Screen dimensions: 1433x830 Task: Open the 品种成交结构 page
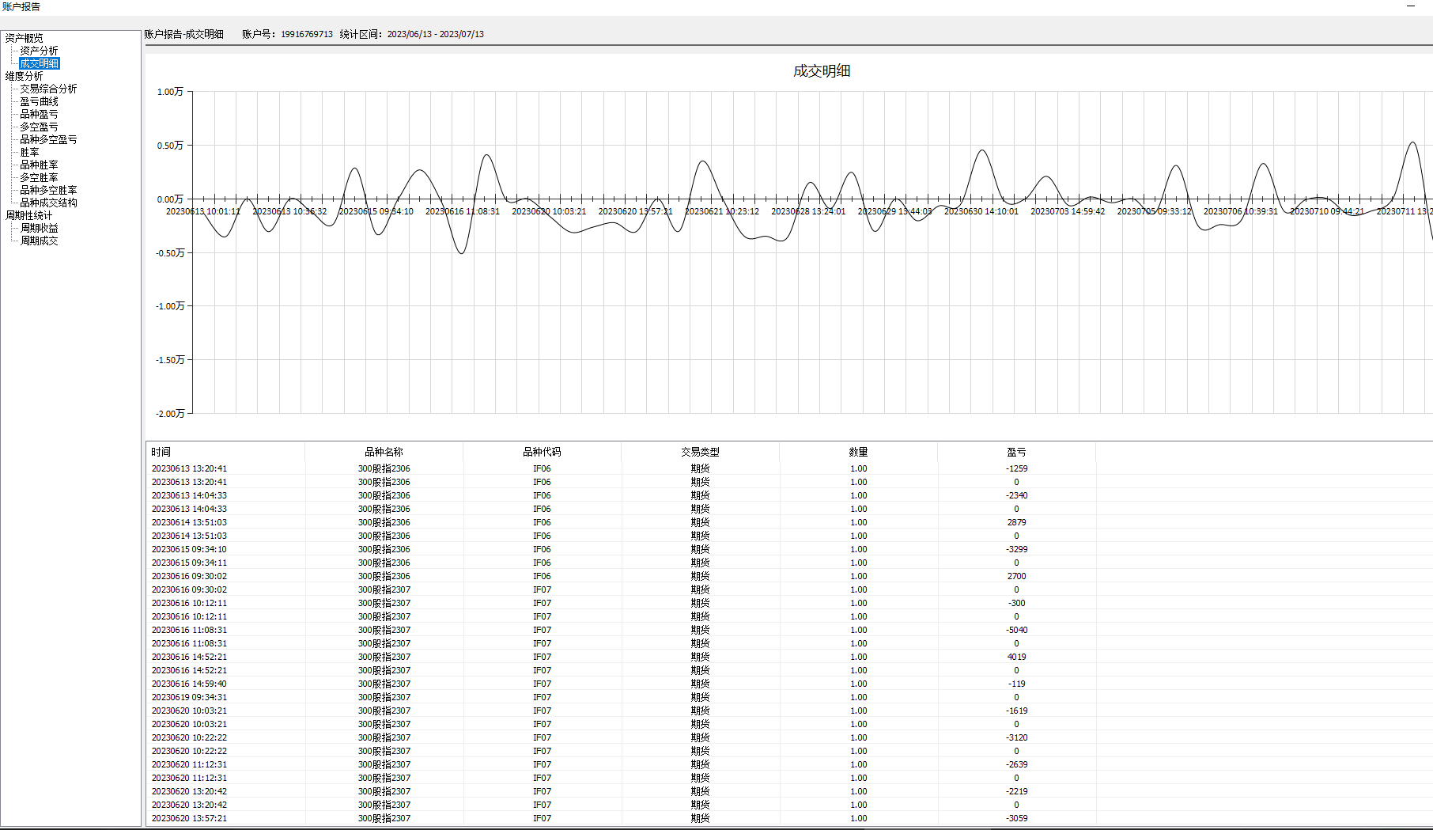(x=48, y=203)
